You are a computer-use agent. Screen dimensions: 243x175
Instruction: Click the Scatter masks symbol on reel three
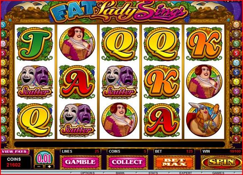(119, 82)
